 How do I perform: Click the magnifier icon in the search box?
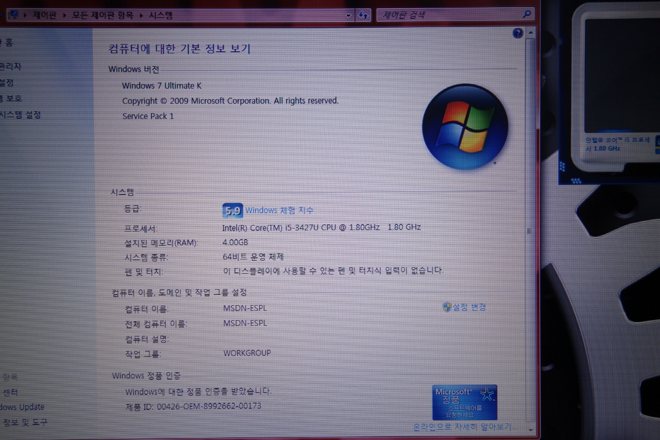(526, 15)
